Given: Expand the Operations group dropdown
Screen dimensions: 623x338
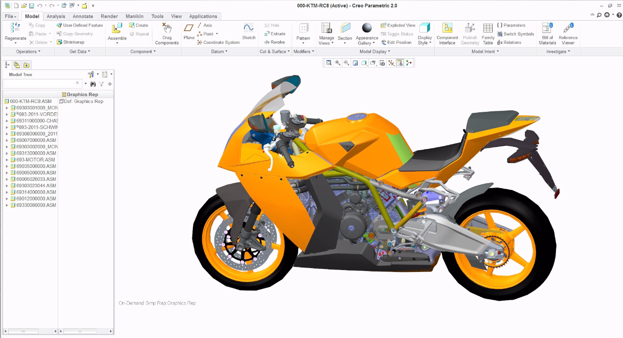Looking at the screenshot, I should click(28, 51).
